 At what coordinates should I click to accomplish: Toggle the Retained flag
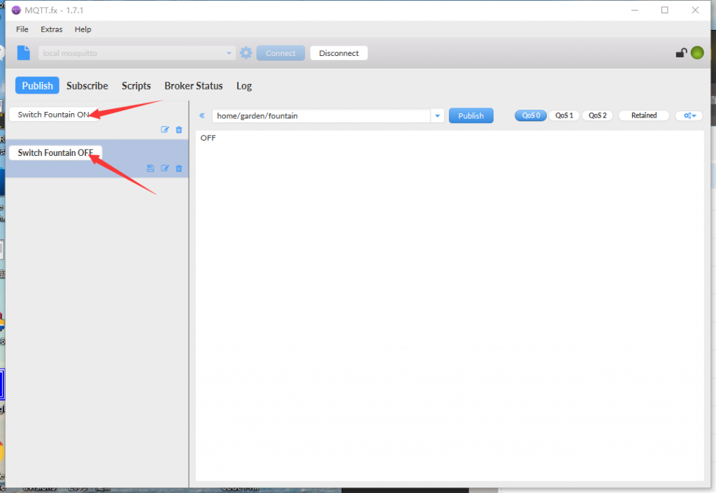point(643,116)
